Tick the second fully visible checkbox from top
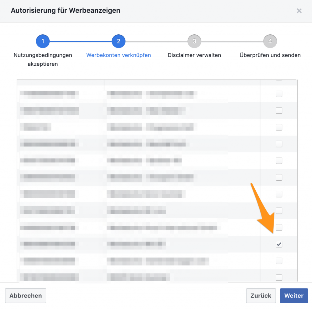The width and height of the screenshot is (312, 309). (x=279, y=111)
